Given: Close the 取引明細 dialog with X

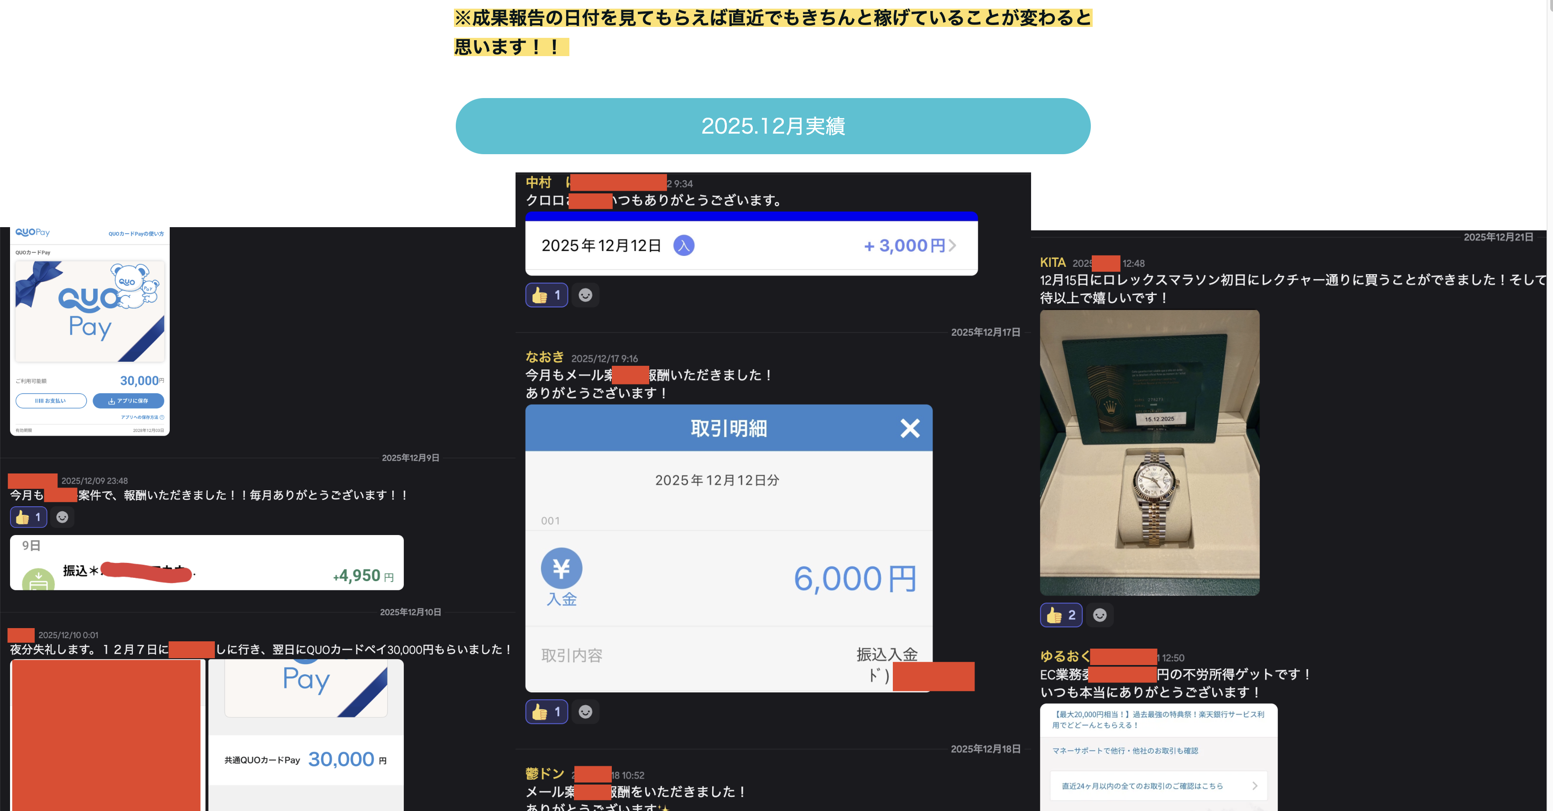Looking at the screenshot, I should (909, 428).
